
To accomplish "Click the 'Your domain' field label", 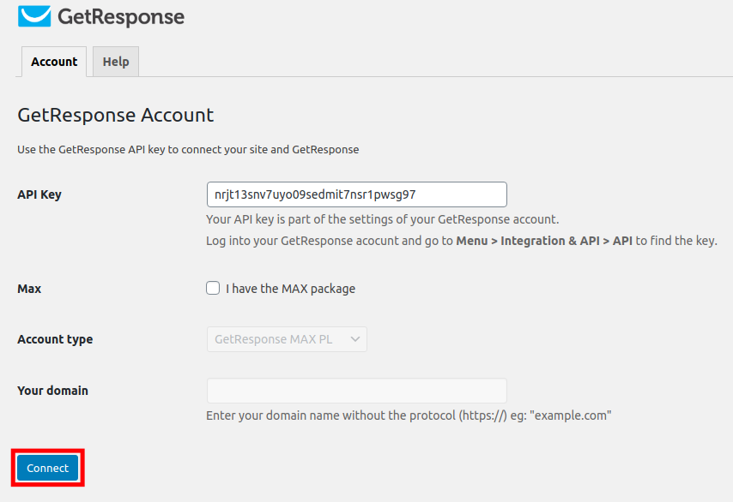I will pyautogui.click(x=52, y=391).
